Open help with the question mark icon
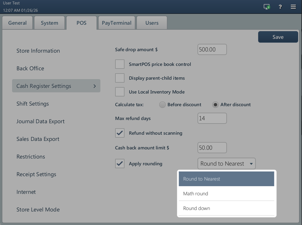 [280, 7]
